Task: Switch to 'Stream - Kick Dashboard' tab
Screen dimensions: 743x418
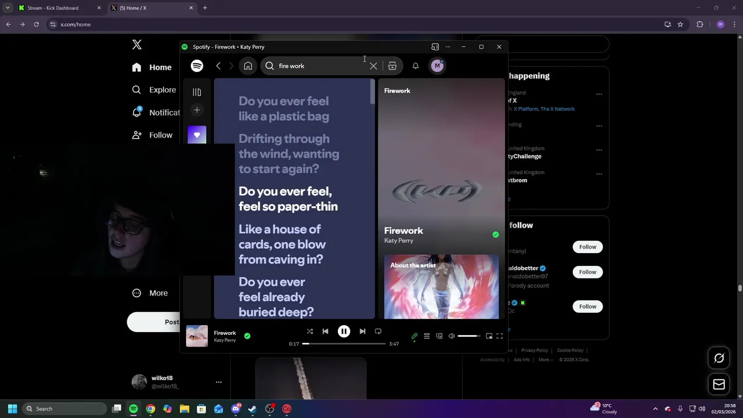Action: tap(58, 8)
